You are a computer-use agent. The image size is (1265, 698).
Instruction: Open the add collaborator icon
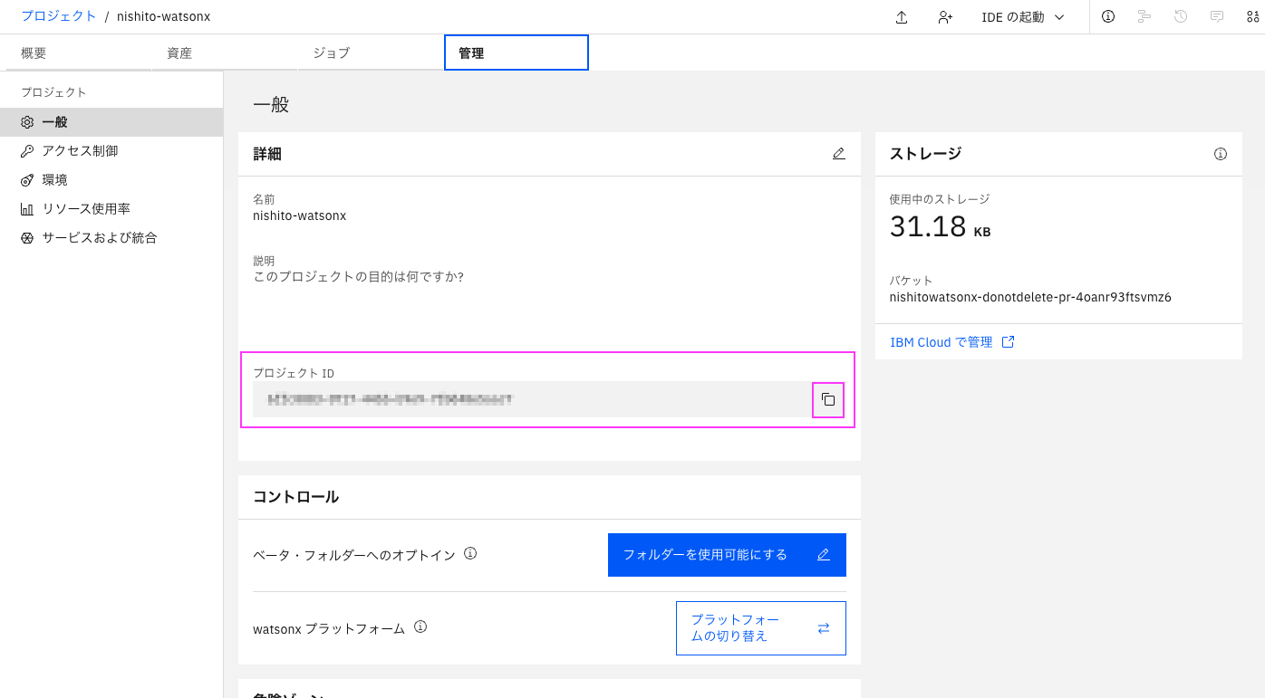pos(945,17)
